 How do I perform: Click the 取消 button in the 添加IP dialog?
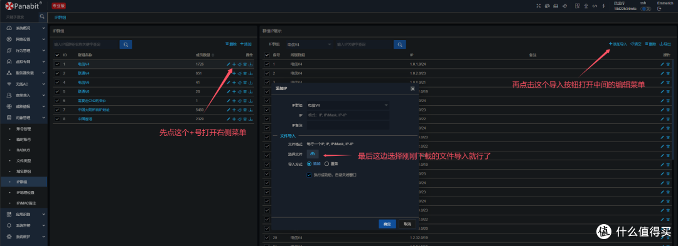click(x=407, y=224)
